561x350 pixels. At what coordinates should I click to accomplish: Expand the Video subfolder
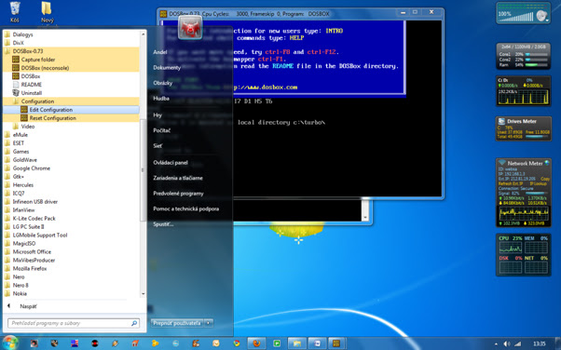[x=71, y=127]
